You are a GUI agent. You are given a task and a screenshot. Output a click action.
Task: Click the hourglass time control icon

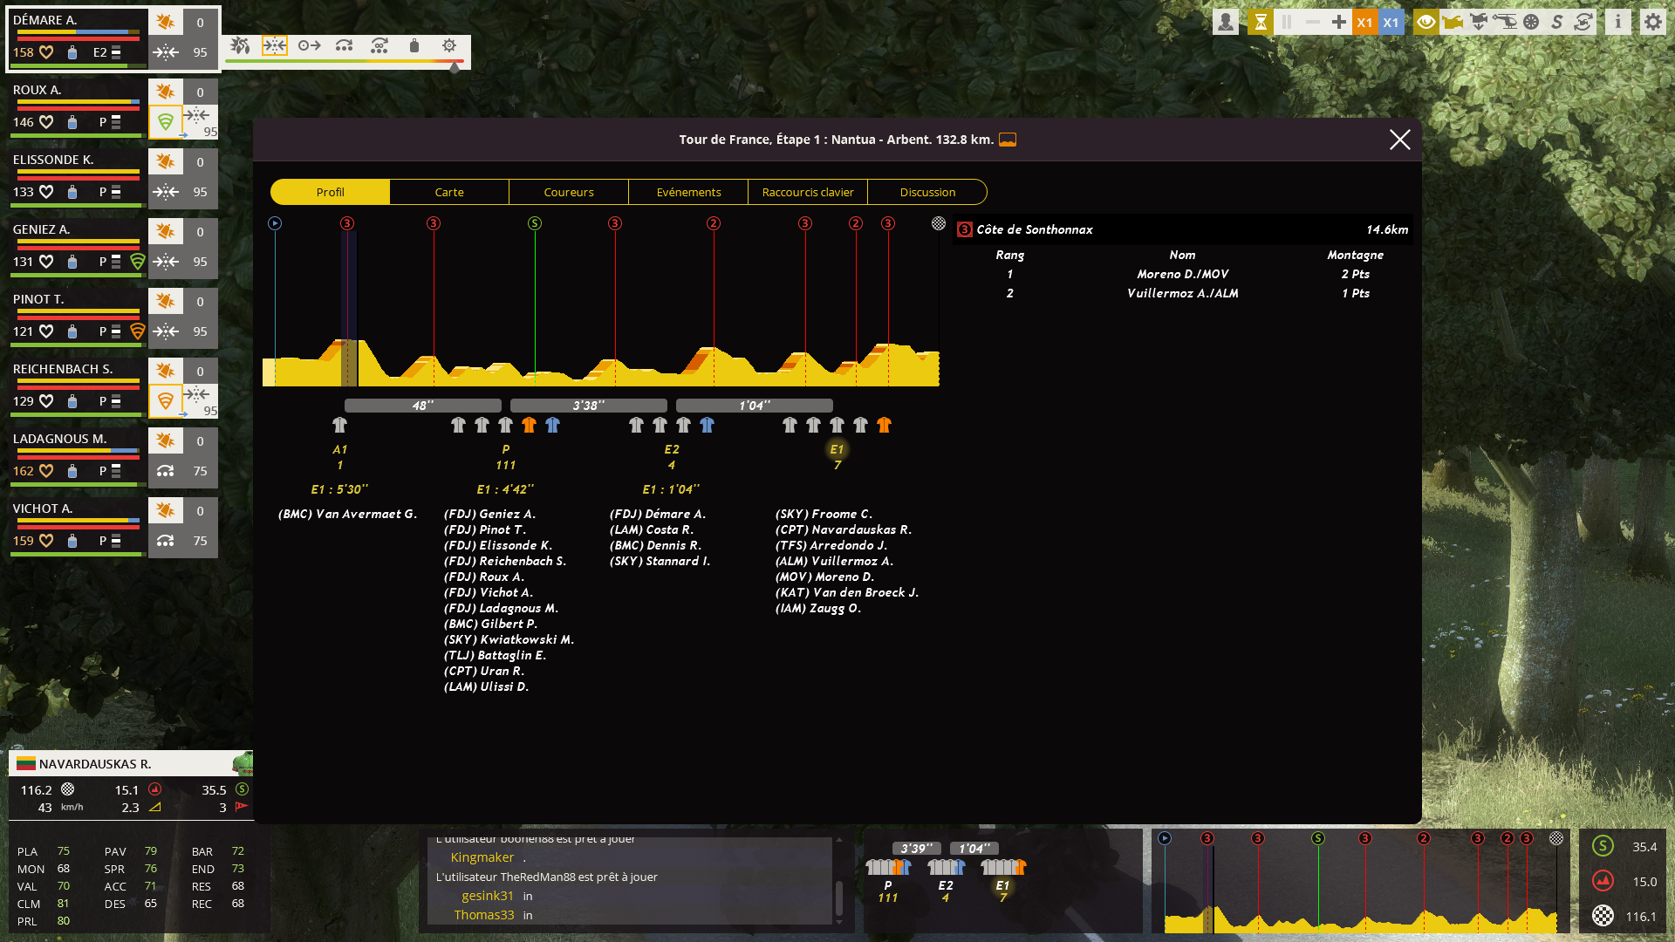[1260, 22]
